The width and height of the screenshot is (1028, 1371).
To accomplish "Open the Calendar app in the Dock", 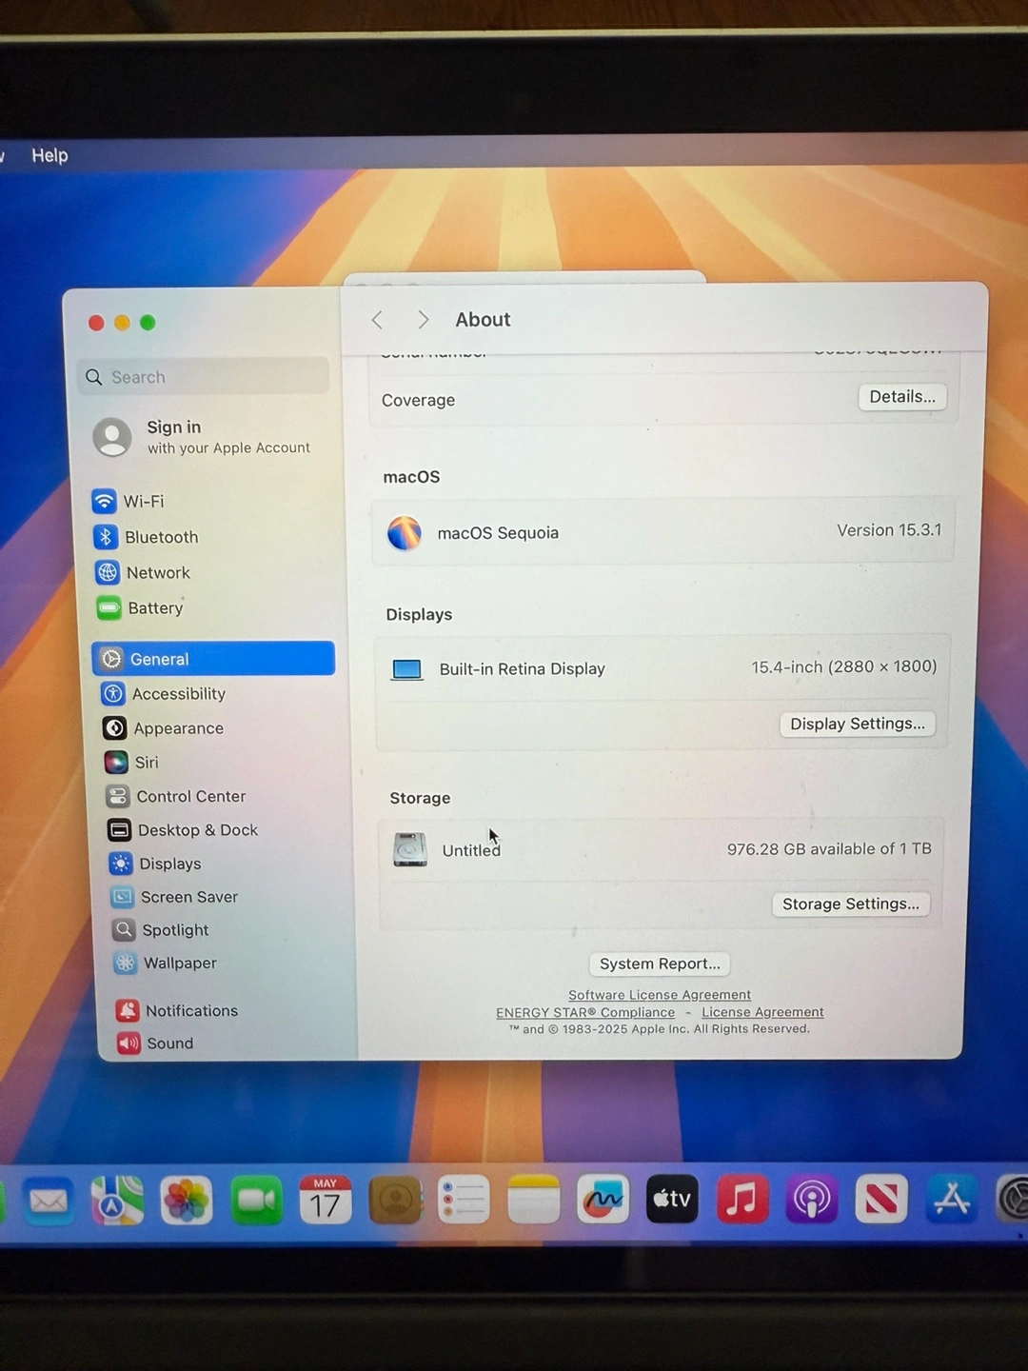I will coord(326,1200).
